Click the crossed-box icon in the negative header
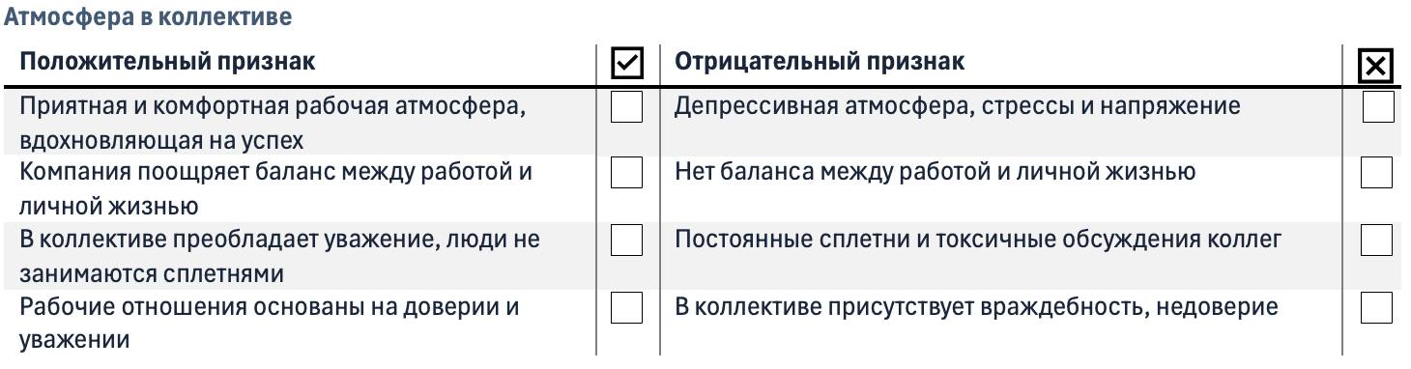This screenshot has height=369, width=1411. point(1376,66)
